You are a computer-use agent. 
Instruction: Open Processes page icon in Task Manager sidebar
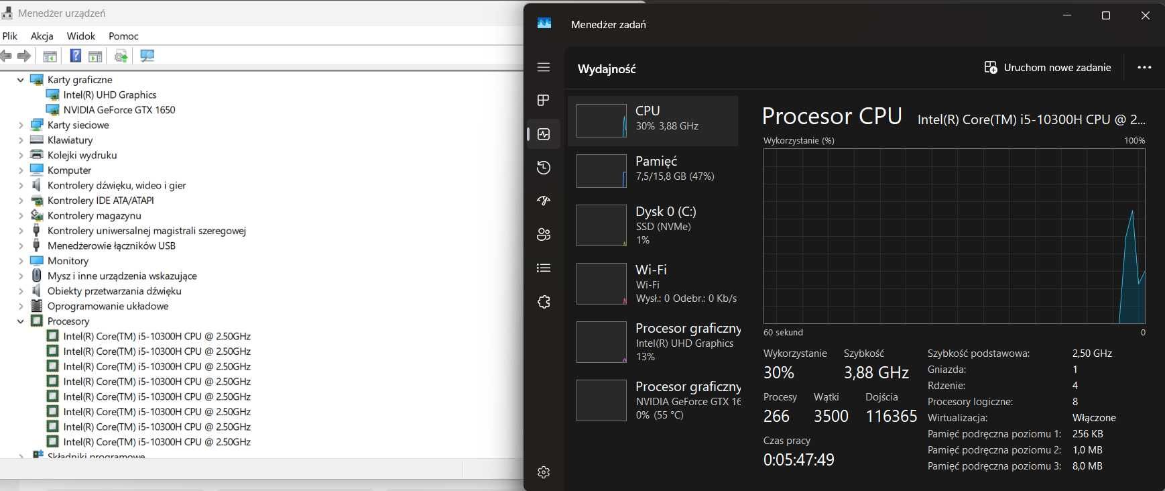click(544, 100)
